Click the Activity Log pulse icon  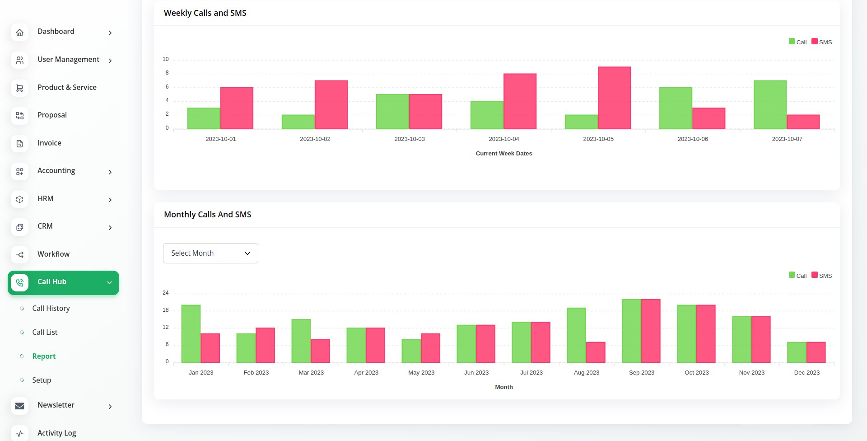[x=19, y=433]
